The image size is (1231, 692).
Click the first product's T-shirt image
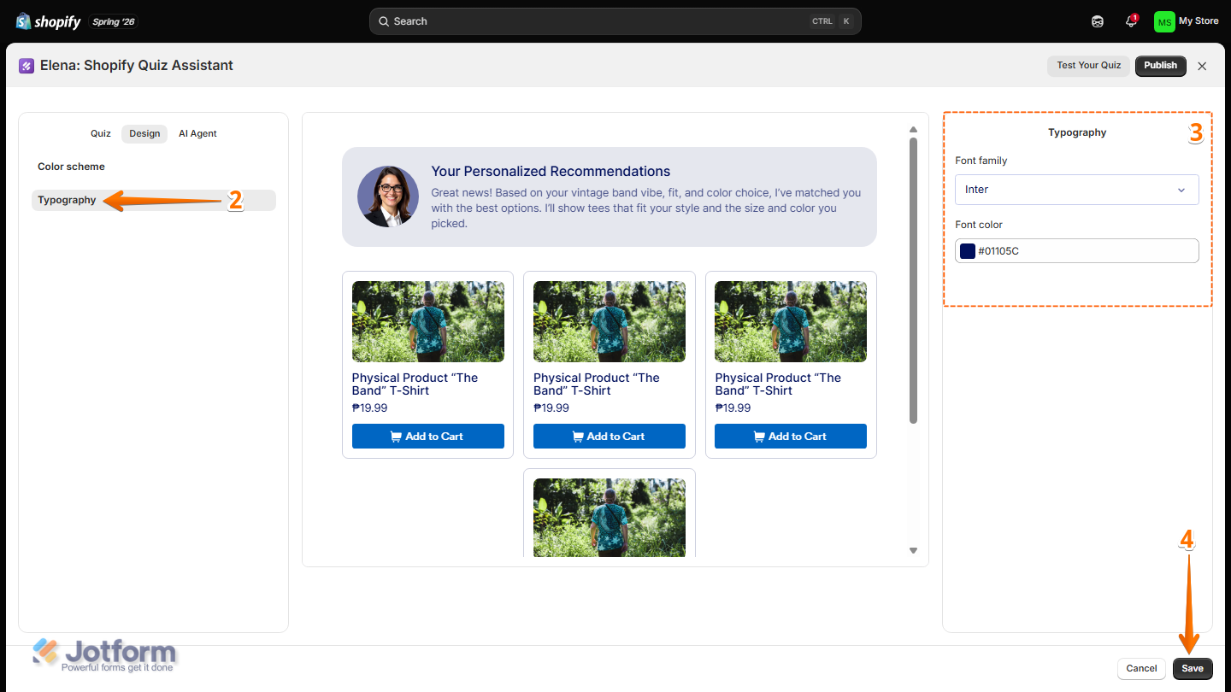428,322
